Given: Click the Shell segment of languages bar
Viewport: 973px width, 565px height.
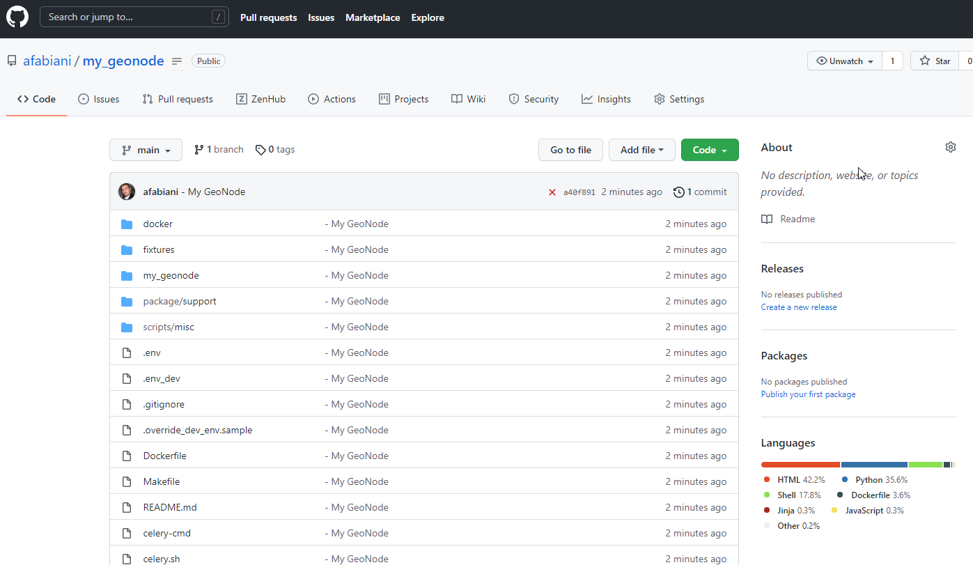Looking at the screenshot, I should [926, 465].
